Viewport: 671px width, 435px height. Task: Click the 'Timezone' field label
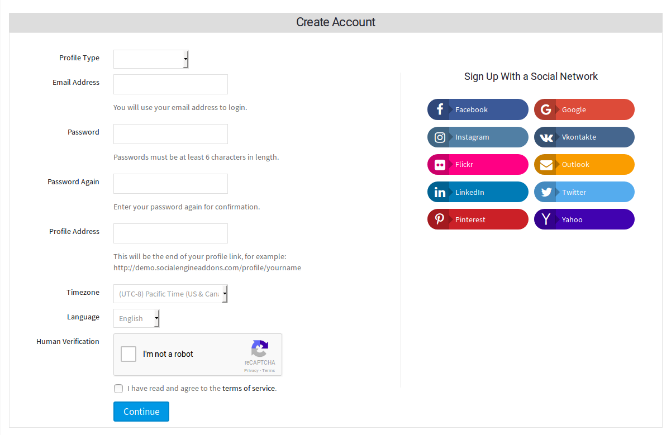point(83,292)
